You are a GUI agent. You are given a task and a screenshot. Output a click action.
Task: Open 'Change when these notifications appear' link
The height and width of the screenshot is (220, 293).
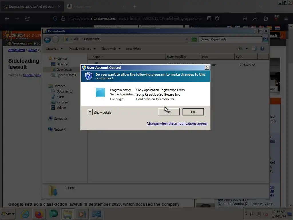[x=177, y=123]
